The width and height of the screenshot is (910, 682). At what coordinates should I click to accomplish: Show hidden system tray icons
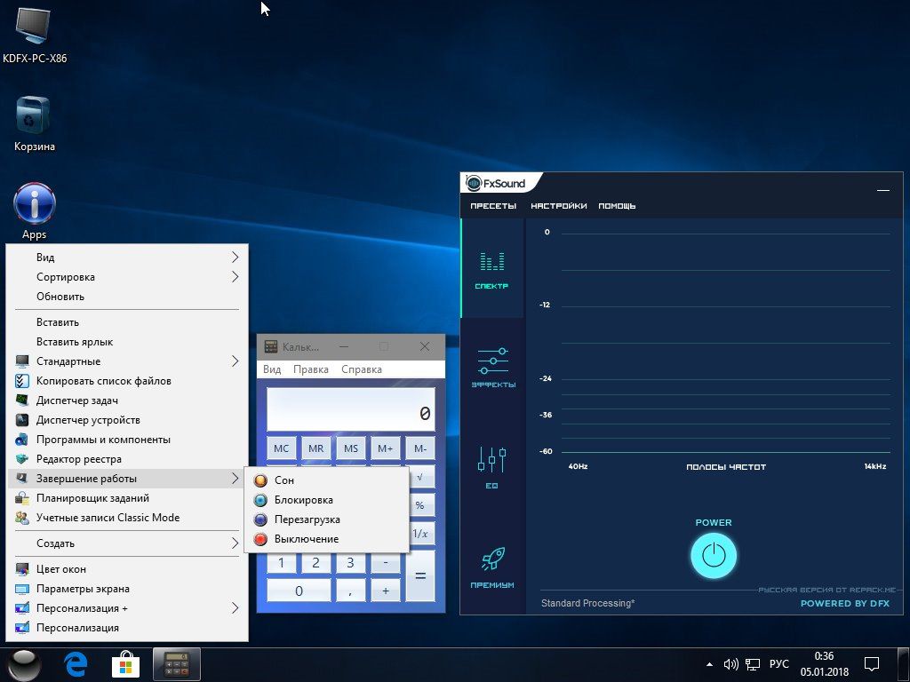tap(709, 663)
